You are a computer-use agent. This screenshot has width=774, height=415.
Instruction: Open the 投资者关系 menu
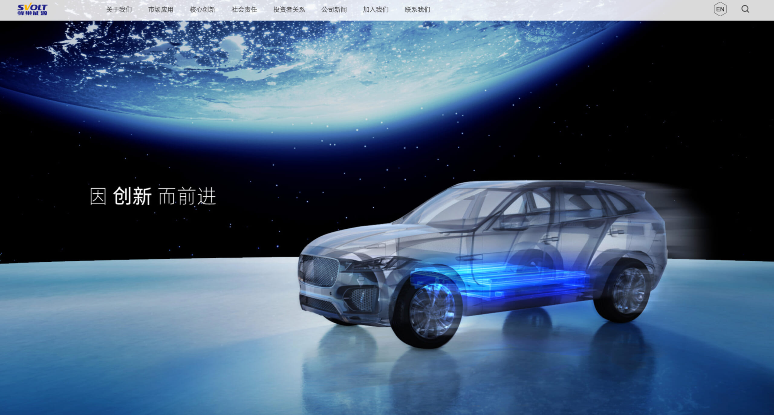(289, 10)
